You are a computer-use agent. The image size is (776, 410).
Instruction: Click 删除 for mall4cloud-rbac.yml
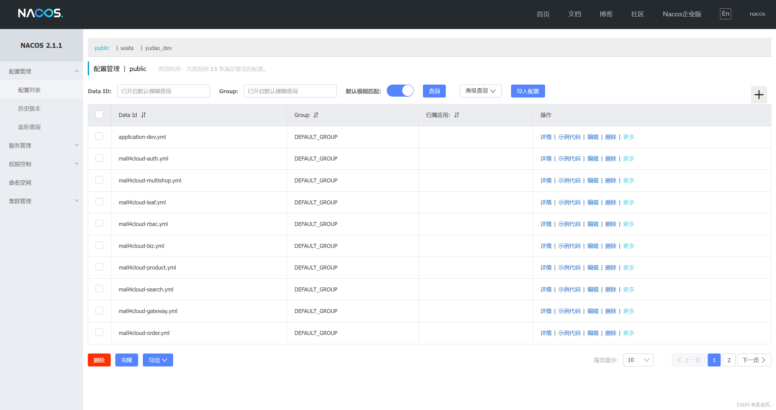pos(611,224)
